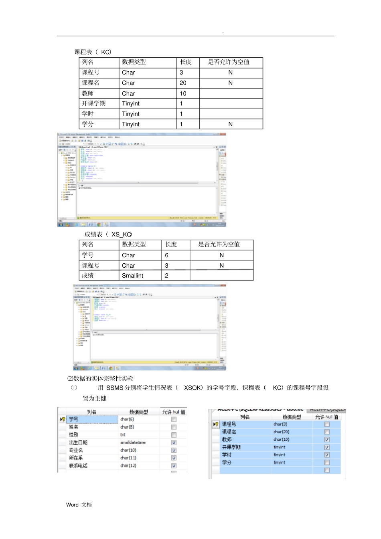
Task: Click tinyint type in 学时 designer row
Action: coord(292,455)
